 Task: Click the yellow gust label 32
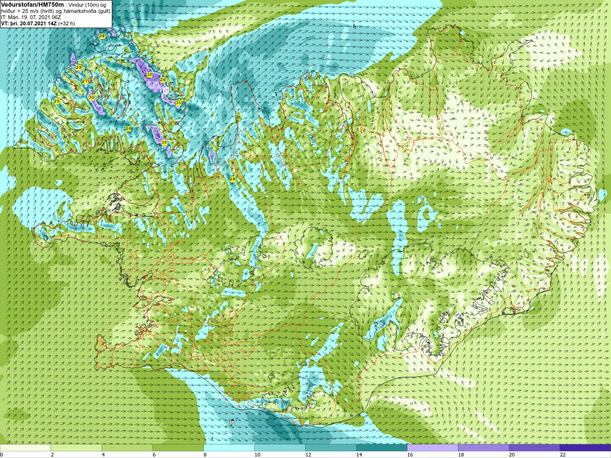point(149,75)
